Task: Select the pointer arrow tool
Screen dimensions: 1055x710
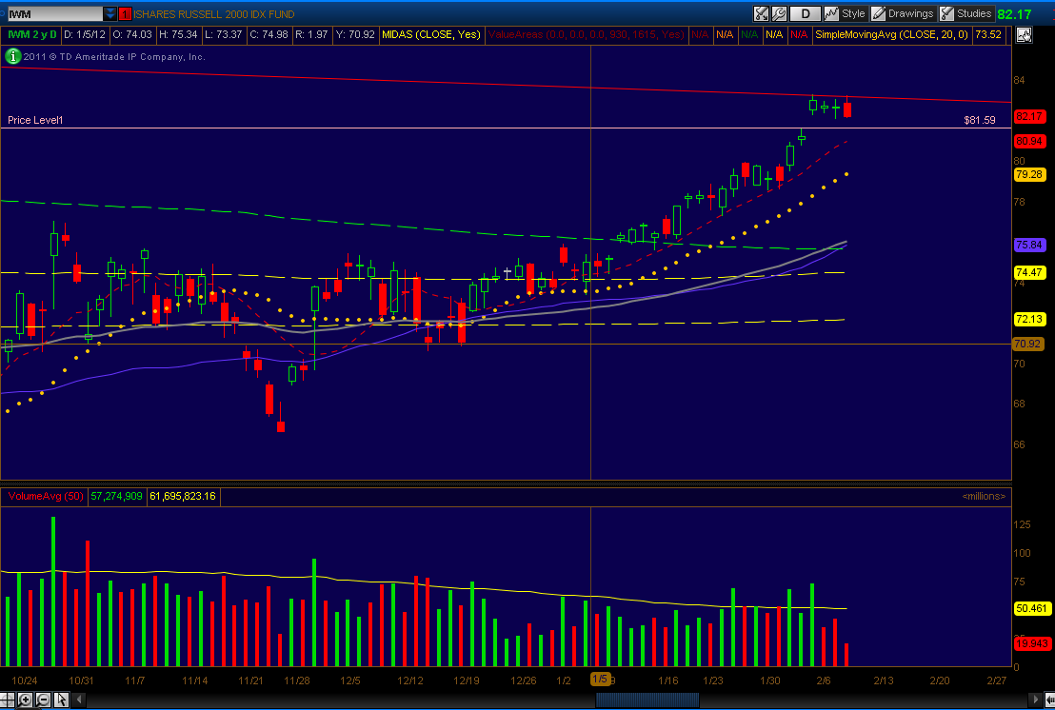Action: pyautogui.click(x=61, y=700)
